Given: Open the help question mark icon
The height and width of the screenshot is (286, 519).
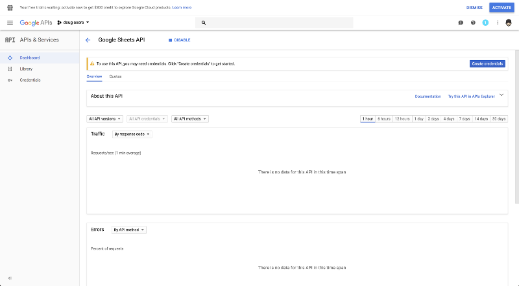Looking at the screenshot, I should click(x=473, y=23).
